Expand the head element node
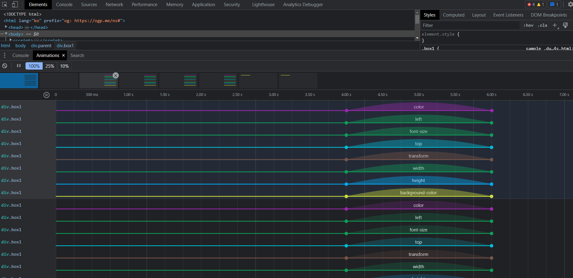Viewport: 573px width, 278px height. [6, 27]
